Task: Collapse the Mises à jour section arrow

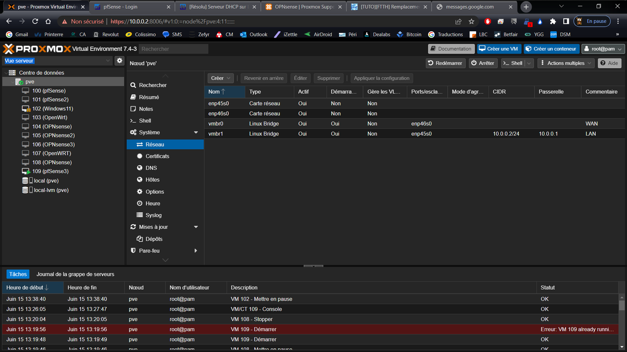Action: pyautogui.click(x=196, y=227)
